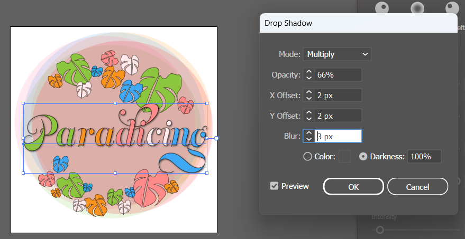Click the Blur stepper arrows
Viewport: 465px width, 239px height.
point(309,136)
